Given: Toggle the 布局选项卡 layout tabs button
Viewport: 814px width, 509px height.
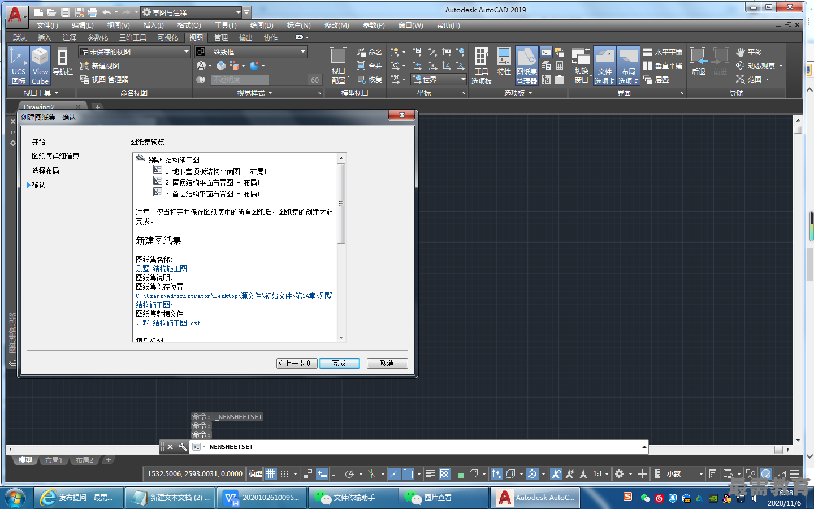Looking at the screenshot, I should [628, 66].
